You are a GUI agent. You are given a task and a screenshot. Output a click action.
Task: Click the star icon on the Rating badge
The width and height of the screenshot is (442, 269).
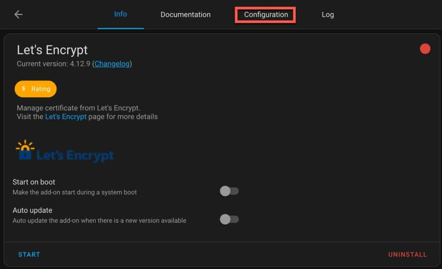pyautogui.click(x=22, y=89)
